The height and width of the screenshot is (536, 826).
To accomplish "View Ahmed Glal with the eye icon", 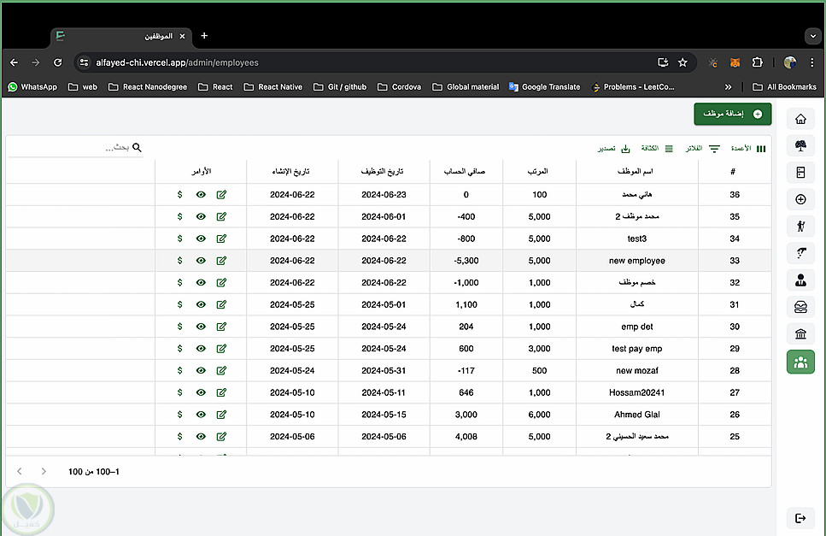I will click(201, 415).
